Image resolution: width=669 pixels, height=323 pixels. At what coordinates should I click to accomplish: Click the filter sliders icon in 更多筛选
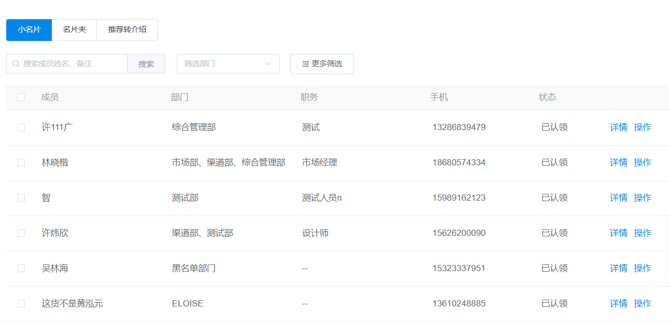click(x=305, y=64)
